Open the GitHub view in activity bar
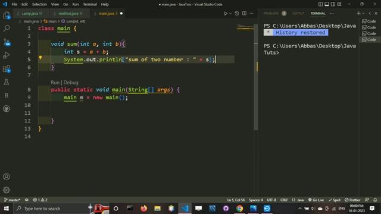The image size is (381, 214). [7, 109]
